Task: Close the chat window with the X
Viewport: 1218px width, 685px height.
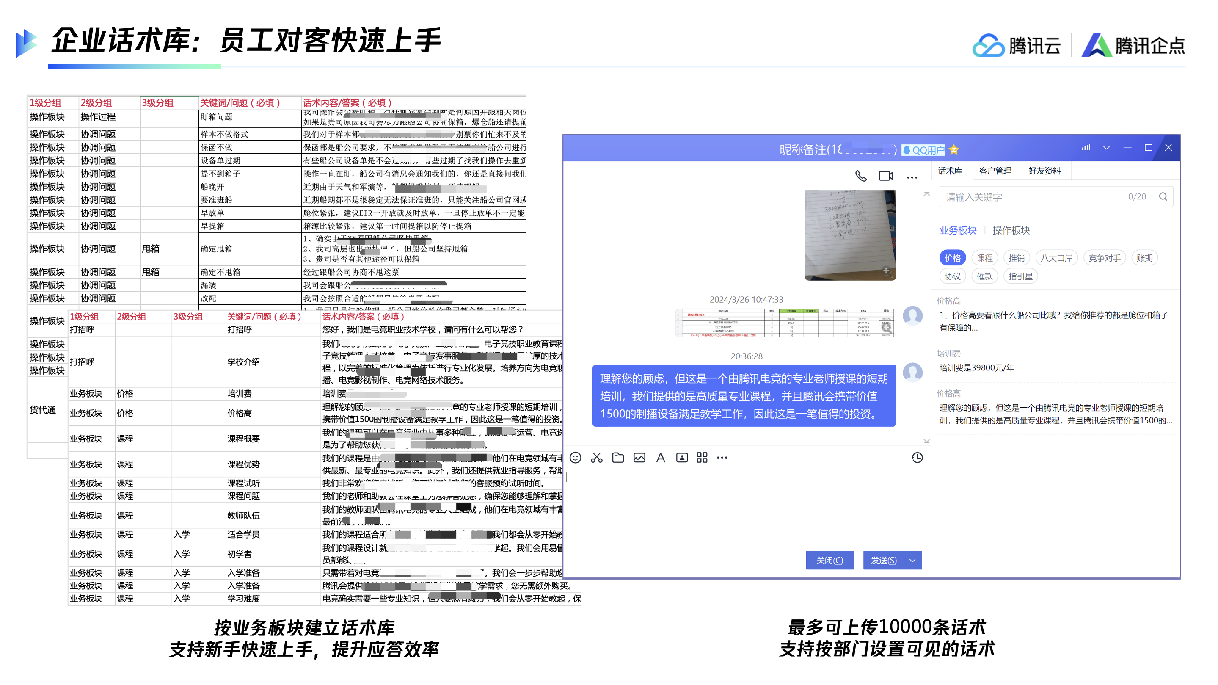Action: coord(1168,148)
